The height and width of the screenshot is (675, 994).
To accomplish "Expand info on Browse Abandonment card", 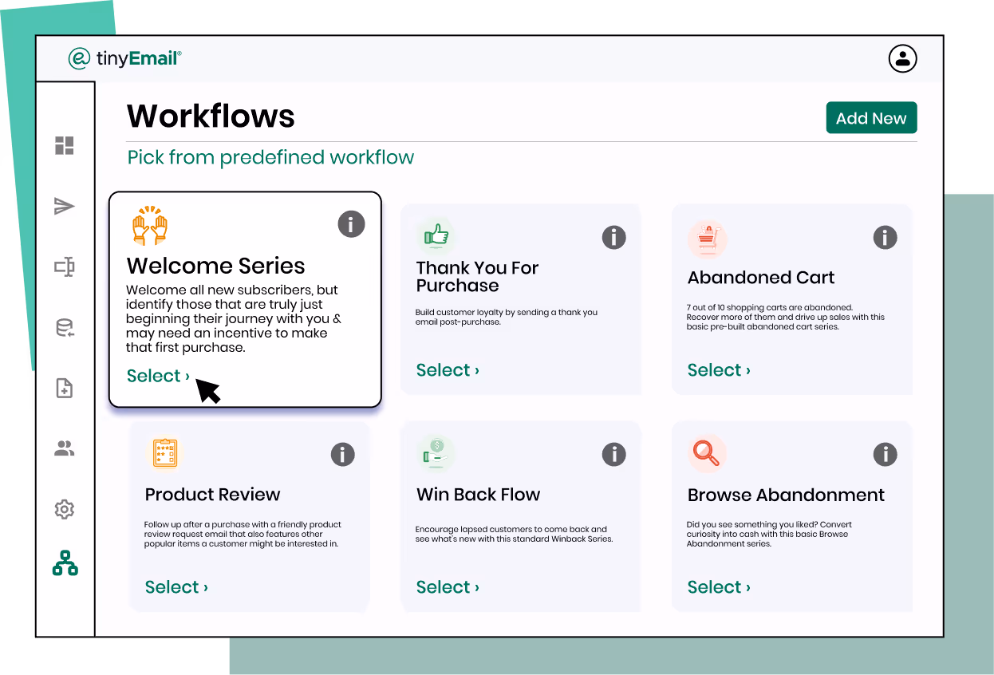I will (885, 454).
